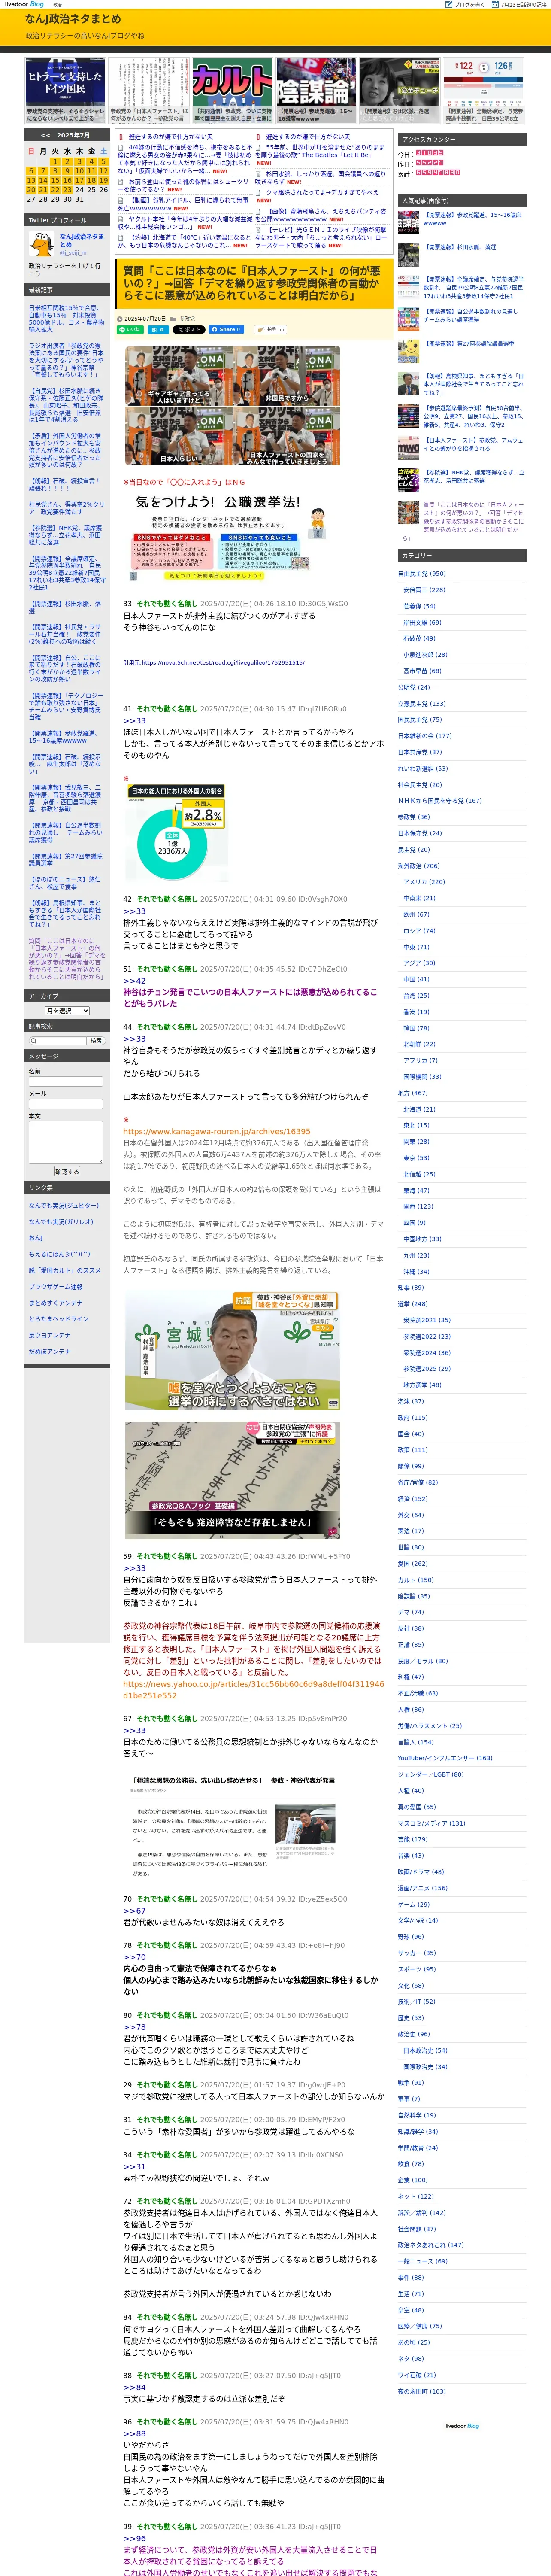Open the month selector '月を選択' dropdown
The height and width of the screenshot is (2576, 551).
click(67, 1011)
